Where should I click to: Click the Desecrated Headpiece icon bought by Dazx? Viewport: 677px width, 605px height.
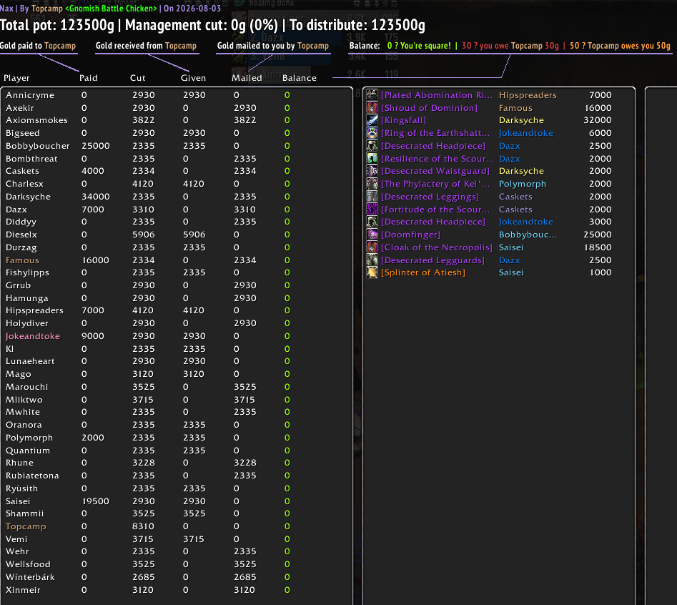pyautogui.click(x=372, y=146)
